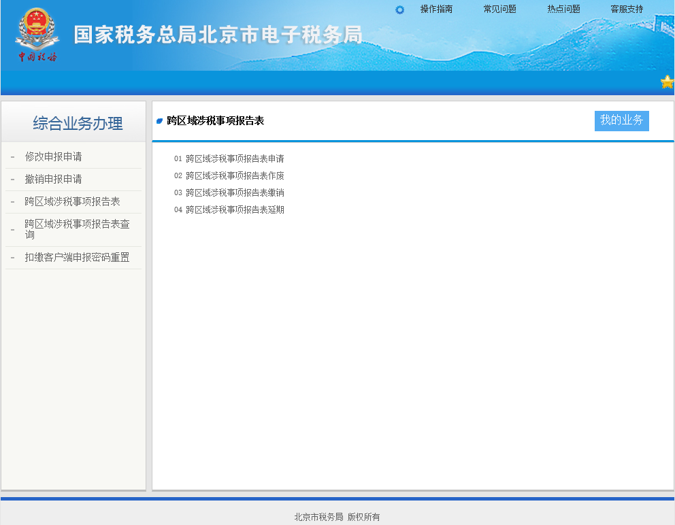675x525 pixels.
Task: Click the 我的业务 button
Action: pos(621,120)
